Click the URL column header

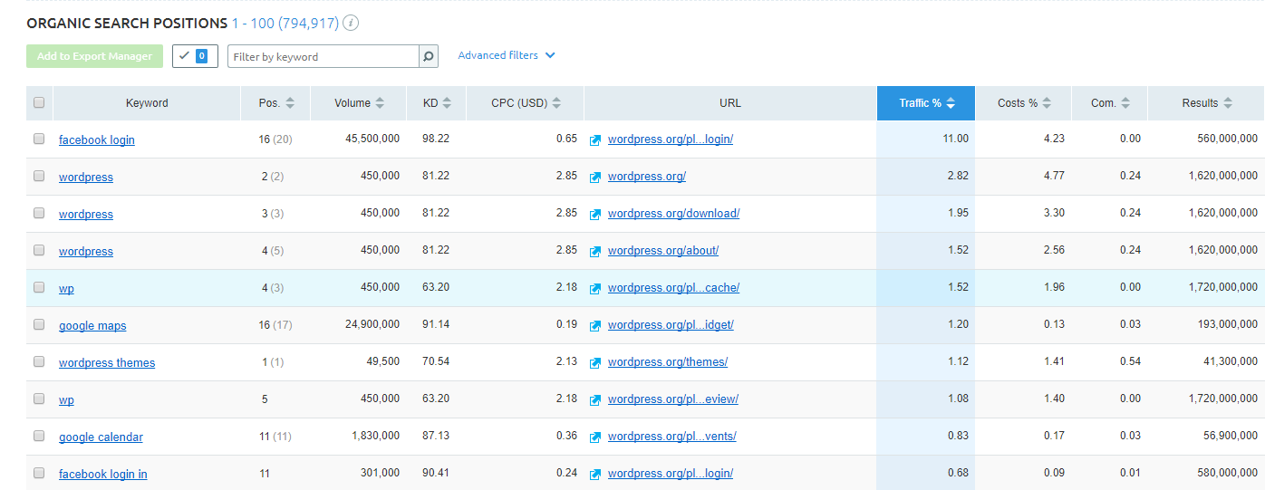(x=730, y=103)
